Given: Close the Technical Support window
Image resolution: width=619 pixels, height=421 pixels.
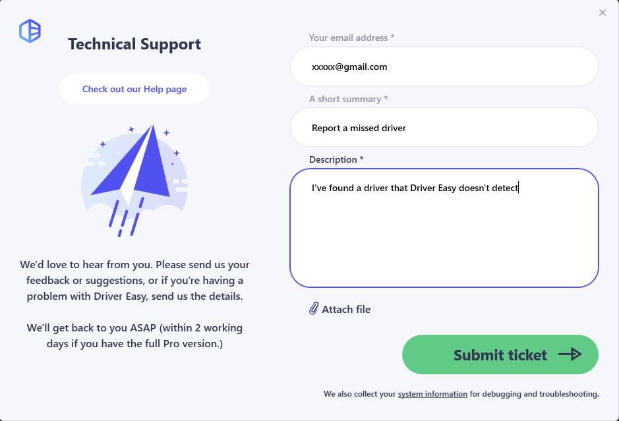Looking at the screenshot, I should [x=602, y=13].
